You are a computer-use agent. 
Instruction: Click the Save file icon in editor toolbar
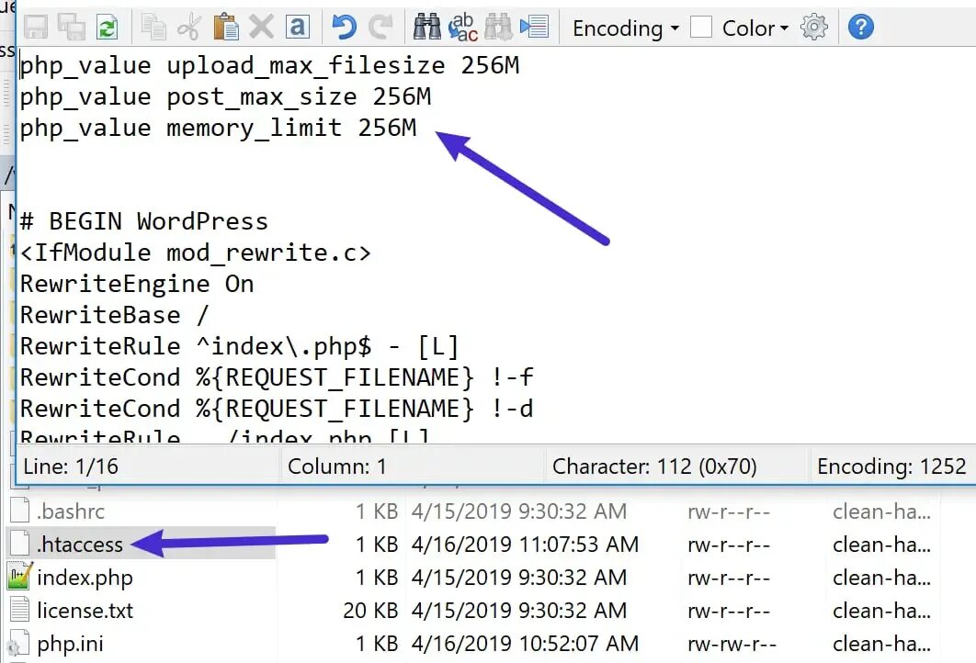tap(36, 28)
